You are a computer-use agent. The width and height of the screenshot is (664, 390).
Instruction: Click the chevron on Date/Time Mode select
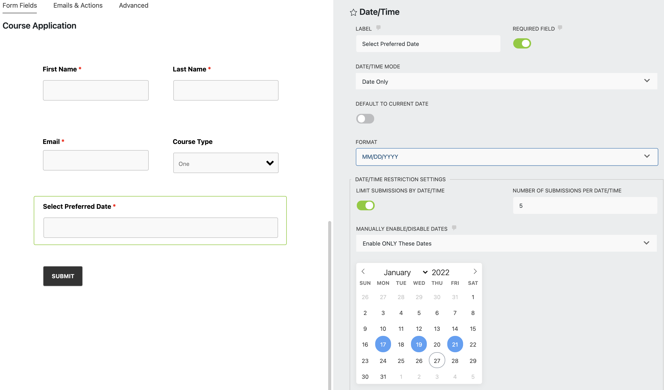[x=647, y=81]
